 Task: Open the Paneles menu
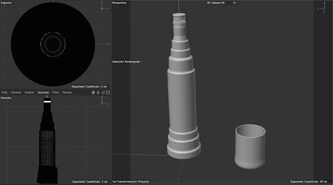[x=67, y=92]
